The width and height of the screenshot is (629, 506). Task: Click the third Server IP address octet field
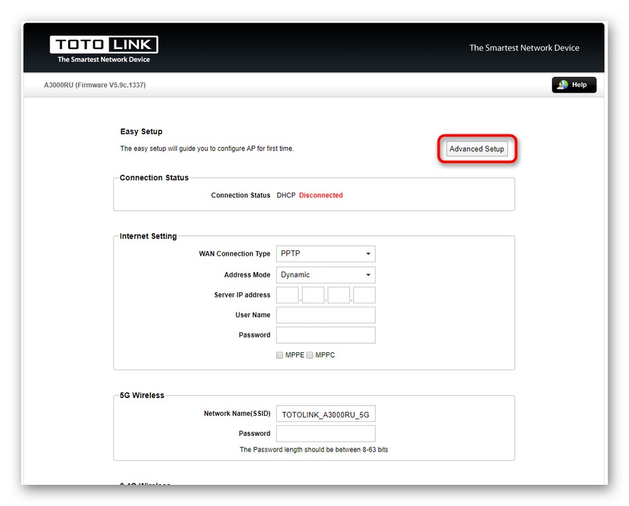[x=338, y=295]
